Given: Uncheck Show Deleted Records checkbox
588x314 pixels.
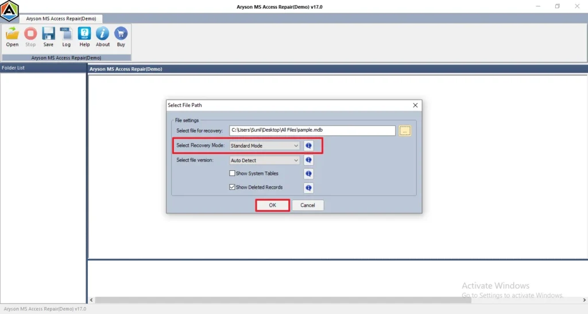Looking at the screenshot, I should (232, 187).
